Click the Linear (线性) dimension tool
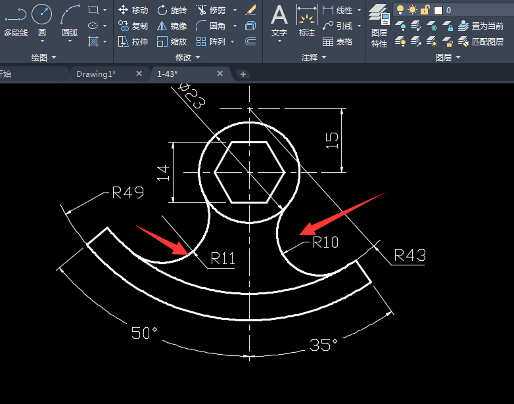 (338, 10)
